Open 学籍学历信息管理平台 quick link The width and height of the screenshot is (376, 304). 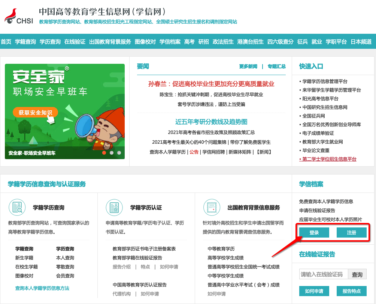tap(325, 81)
